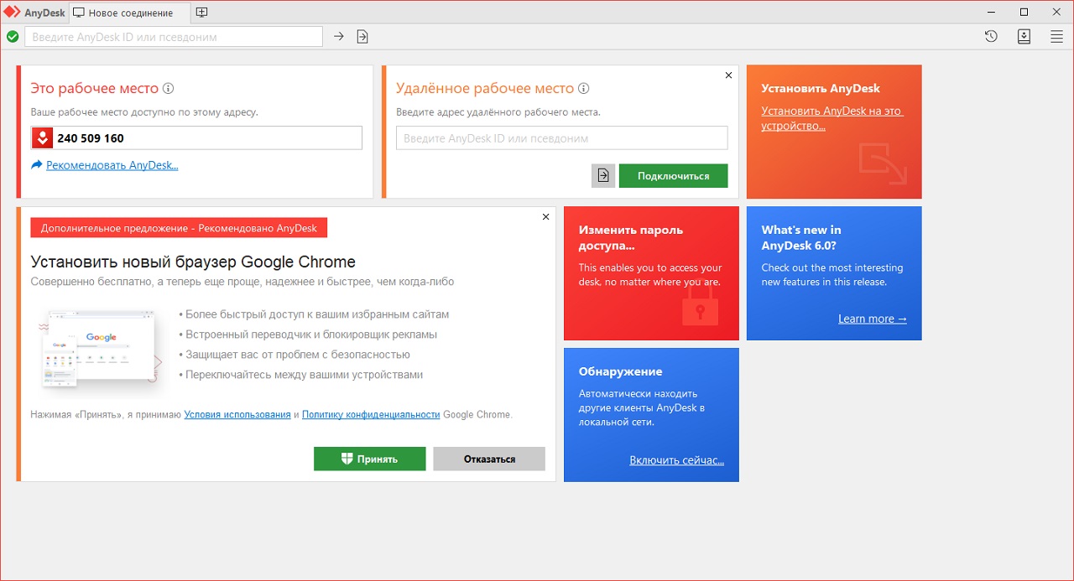Screen dimensions: 1074x581
Task: Click the connect arrow icon in address bar
Action: pyautogui.click(x=339, y=36)
